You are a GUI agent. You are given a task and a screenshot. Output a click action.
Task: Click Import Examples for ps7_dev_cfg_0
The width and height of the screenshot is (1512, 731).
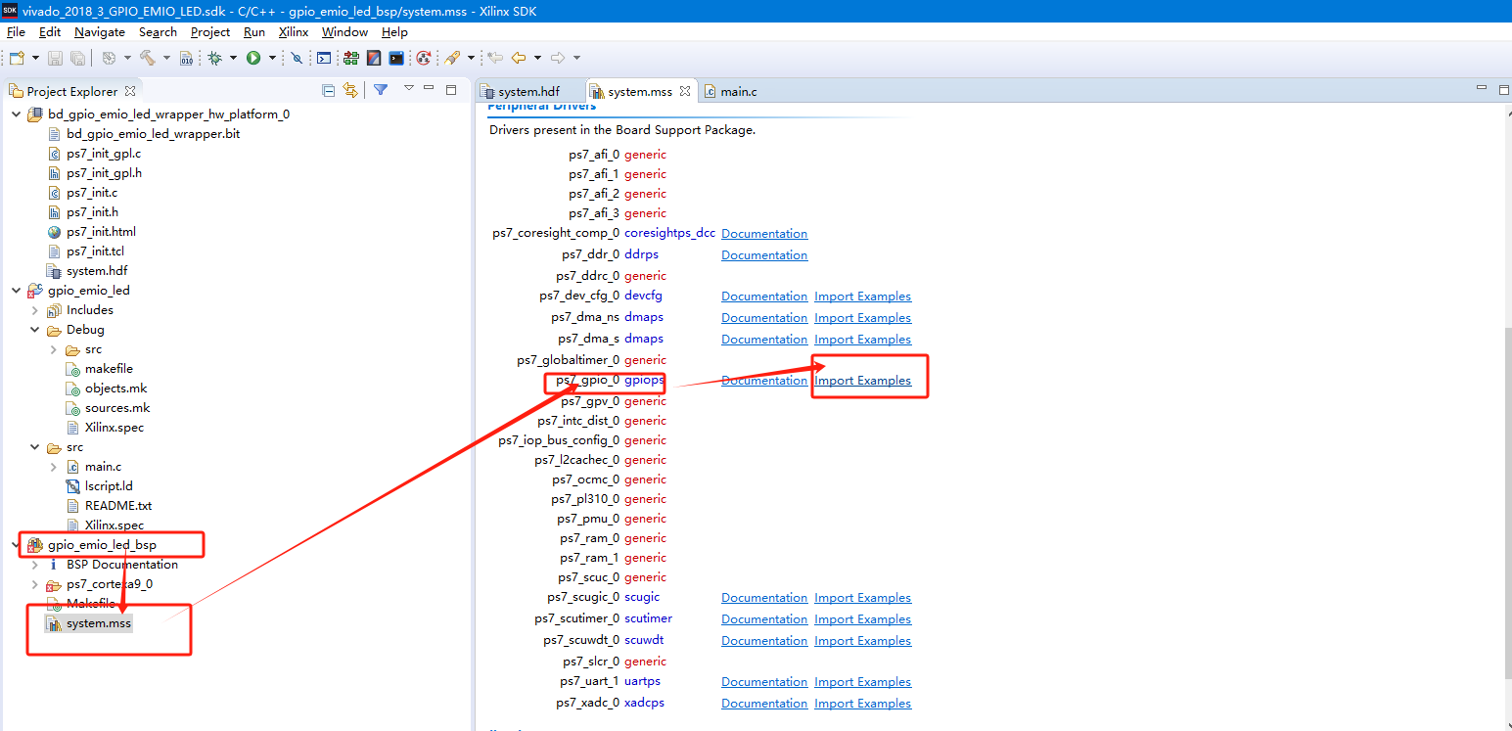862,297
